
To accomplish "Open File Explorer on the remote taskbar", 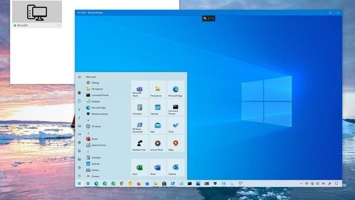I will click(x=155, y=183).
